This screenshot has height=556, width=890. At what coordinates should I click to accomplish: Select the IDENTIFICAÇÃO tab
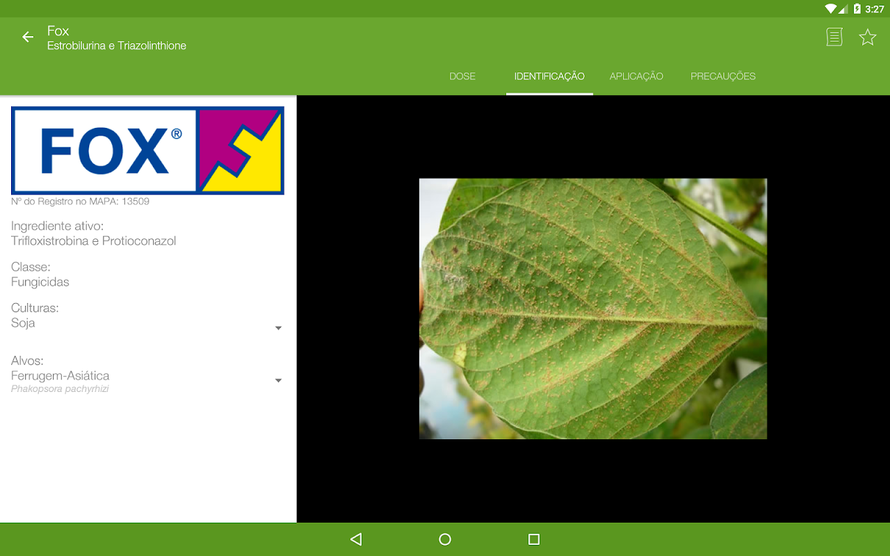coord(549,76)
